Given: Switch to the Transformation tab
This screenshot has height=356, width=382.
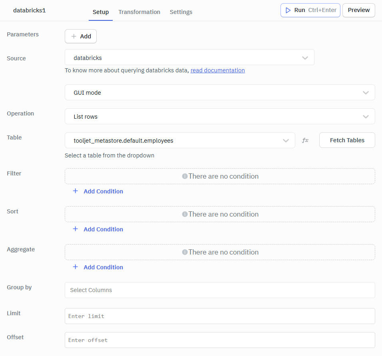Looking at the screenshot, I should pos(139,12).
